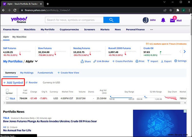Import portfolio data
192x137 pixels.
pyautogui.click(x=153, y=61)
